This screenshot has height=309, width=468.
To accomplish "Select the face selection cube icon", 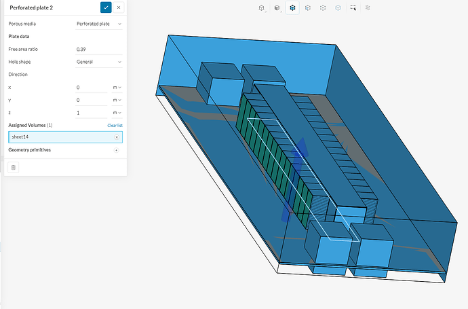I will (308, 8).
